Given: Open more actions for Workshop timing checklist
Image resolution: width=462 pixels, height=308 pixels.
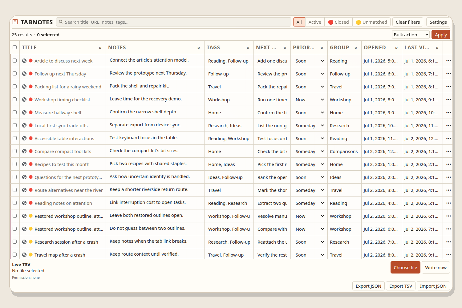Looking at the screenshot, I should pos(448,99).
